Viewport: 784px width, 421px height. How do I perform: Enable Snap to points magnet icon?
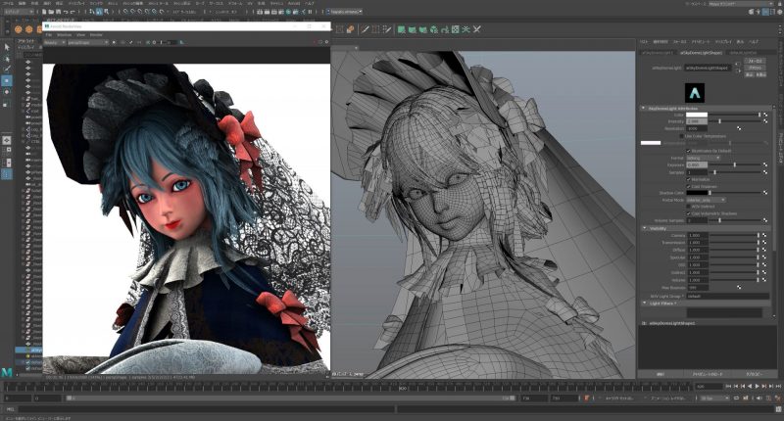click(140, 12)
